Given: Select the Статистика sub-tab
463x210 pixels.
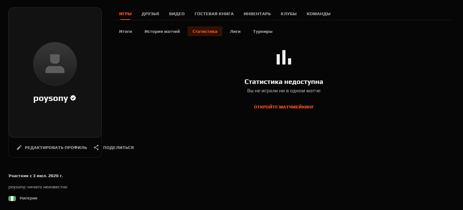Looking at the screenshot, I should (205, 31).
